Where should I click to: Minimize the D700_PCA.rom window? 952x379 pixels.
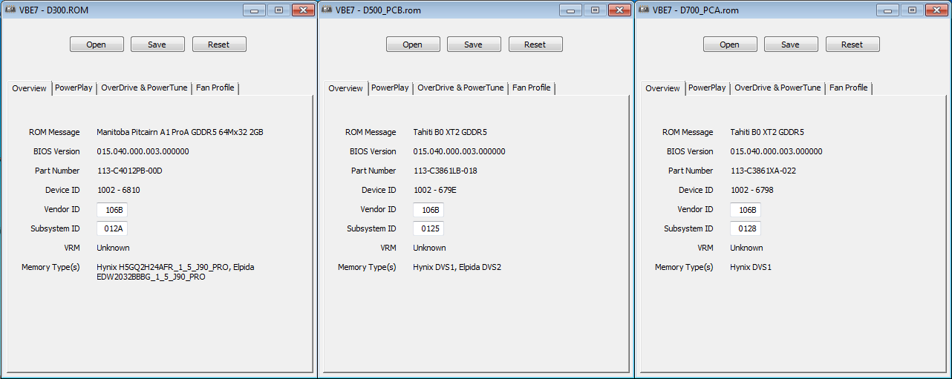point(888,10)
